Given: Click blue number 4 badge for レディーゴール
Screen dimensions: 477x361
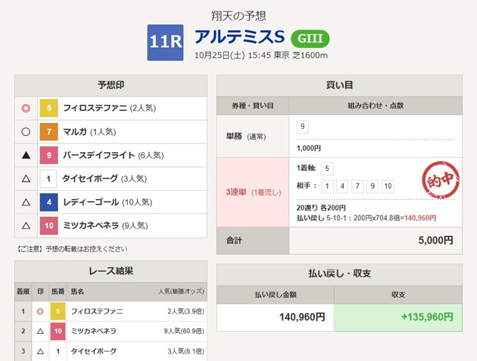Looking at the screenshot, I should point(49,202).
